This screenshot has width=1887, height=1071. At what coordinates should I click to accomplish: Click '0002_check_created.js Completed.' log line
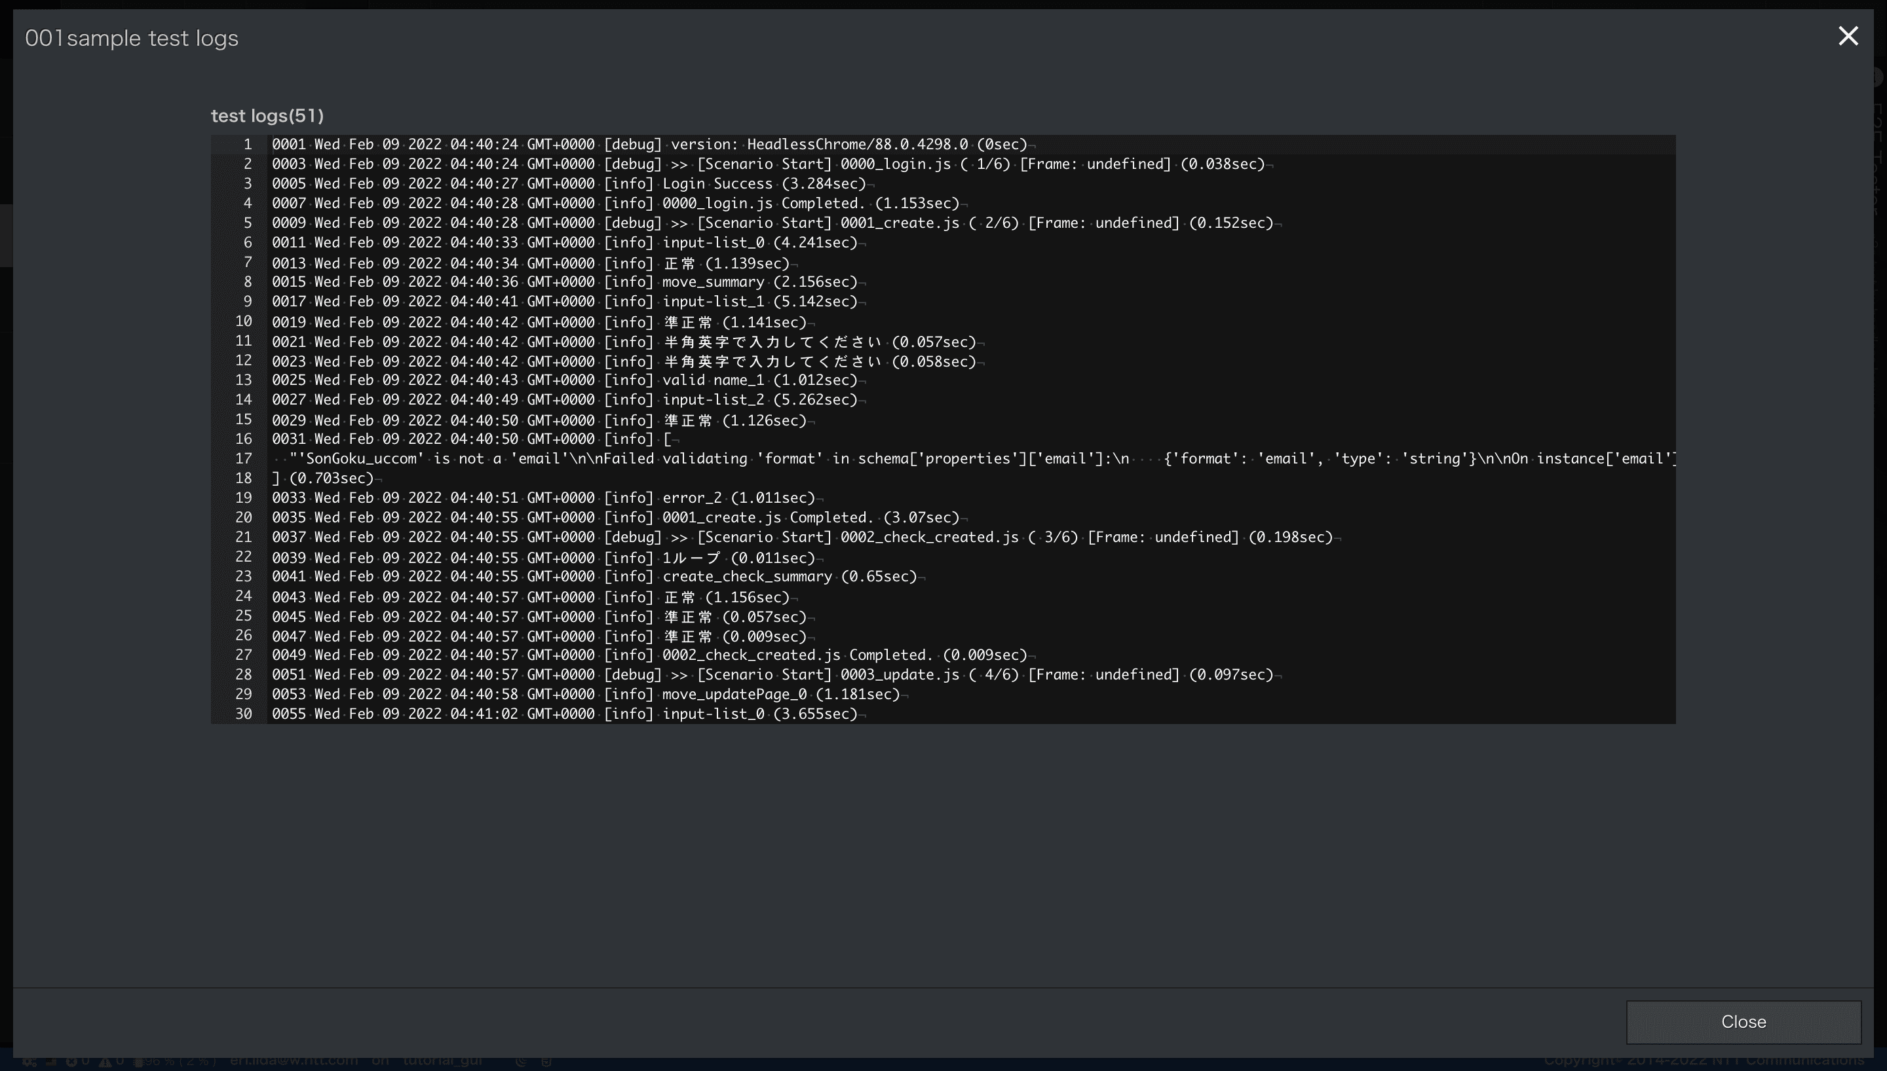click(x=653, y=655)
